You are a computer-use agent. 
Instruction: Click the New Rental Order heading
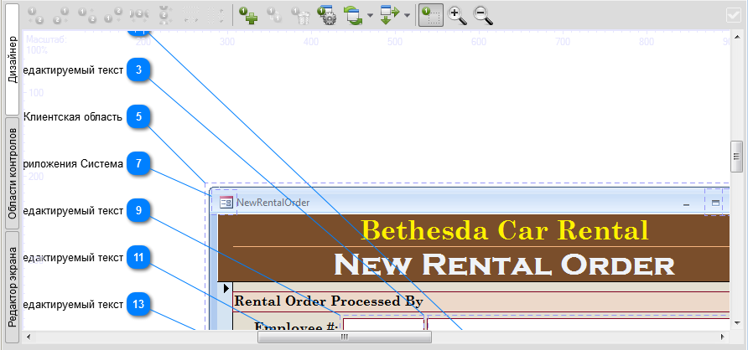[x=504, y=265]
